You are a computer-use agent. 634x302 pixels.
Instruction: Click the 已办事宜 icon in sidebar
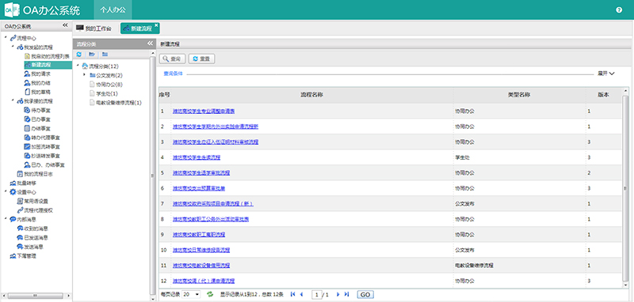(x=27, y=119)
